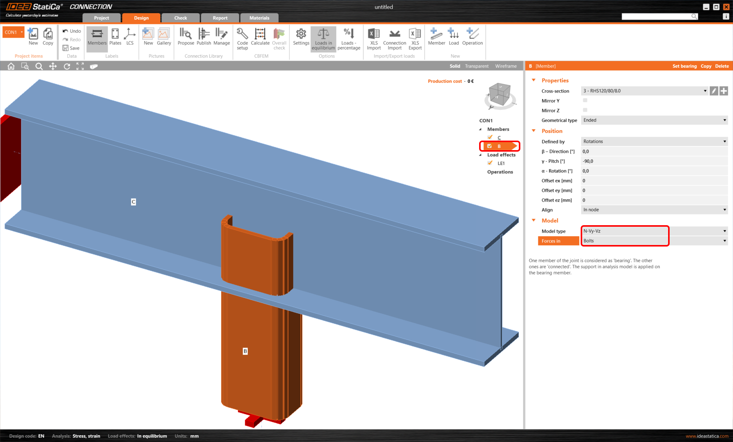
Task: Open the Materials tab
Action: point(259,18)
